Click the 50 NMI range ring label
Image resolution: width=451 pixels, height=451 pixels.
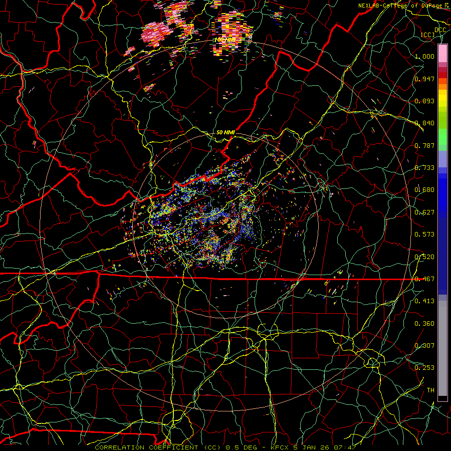coord(225,133)
